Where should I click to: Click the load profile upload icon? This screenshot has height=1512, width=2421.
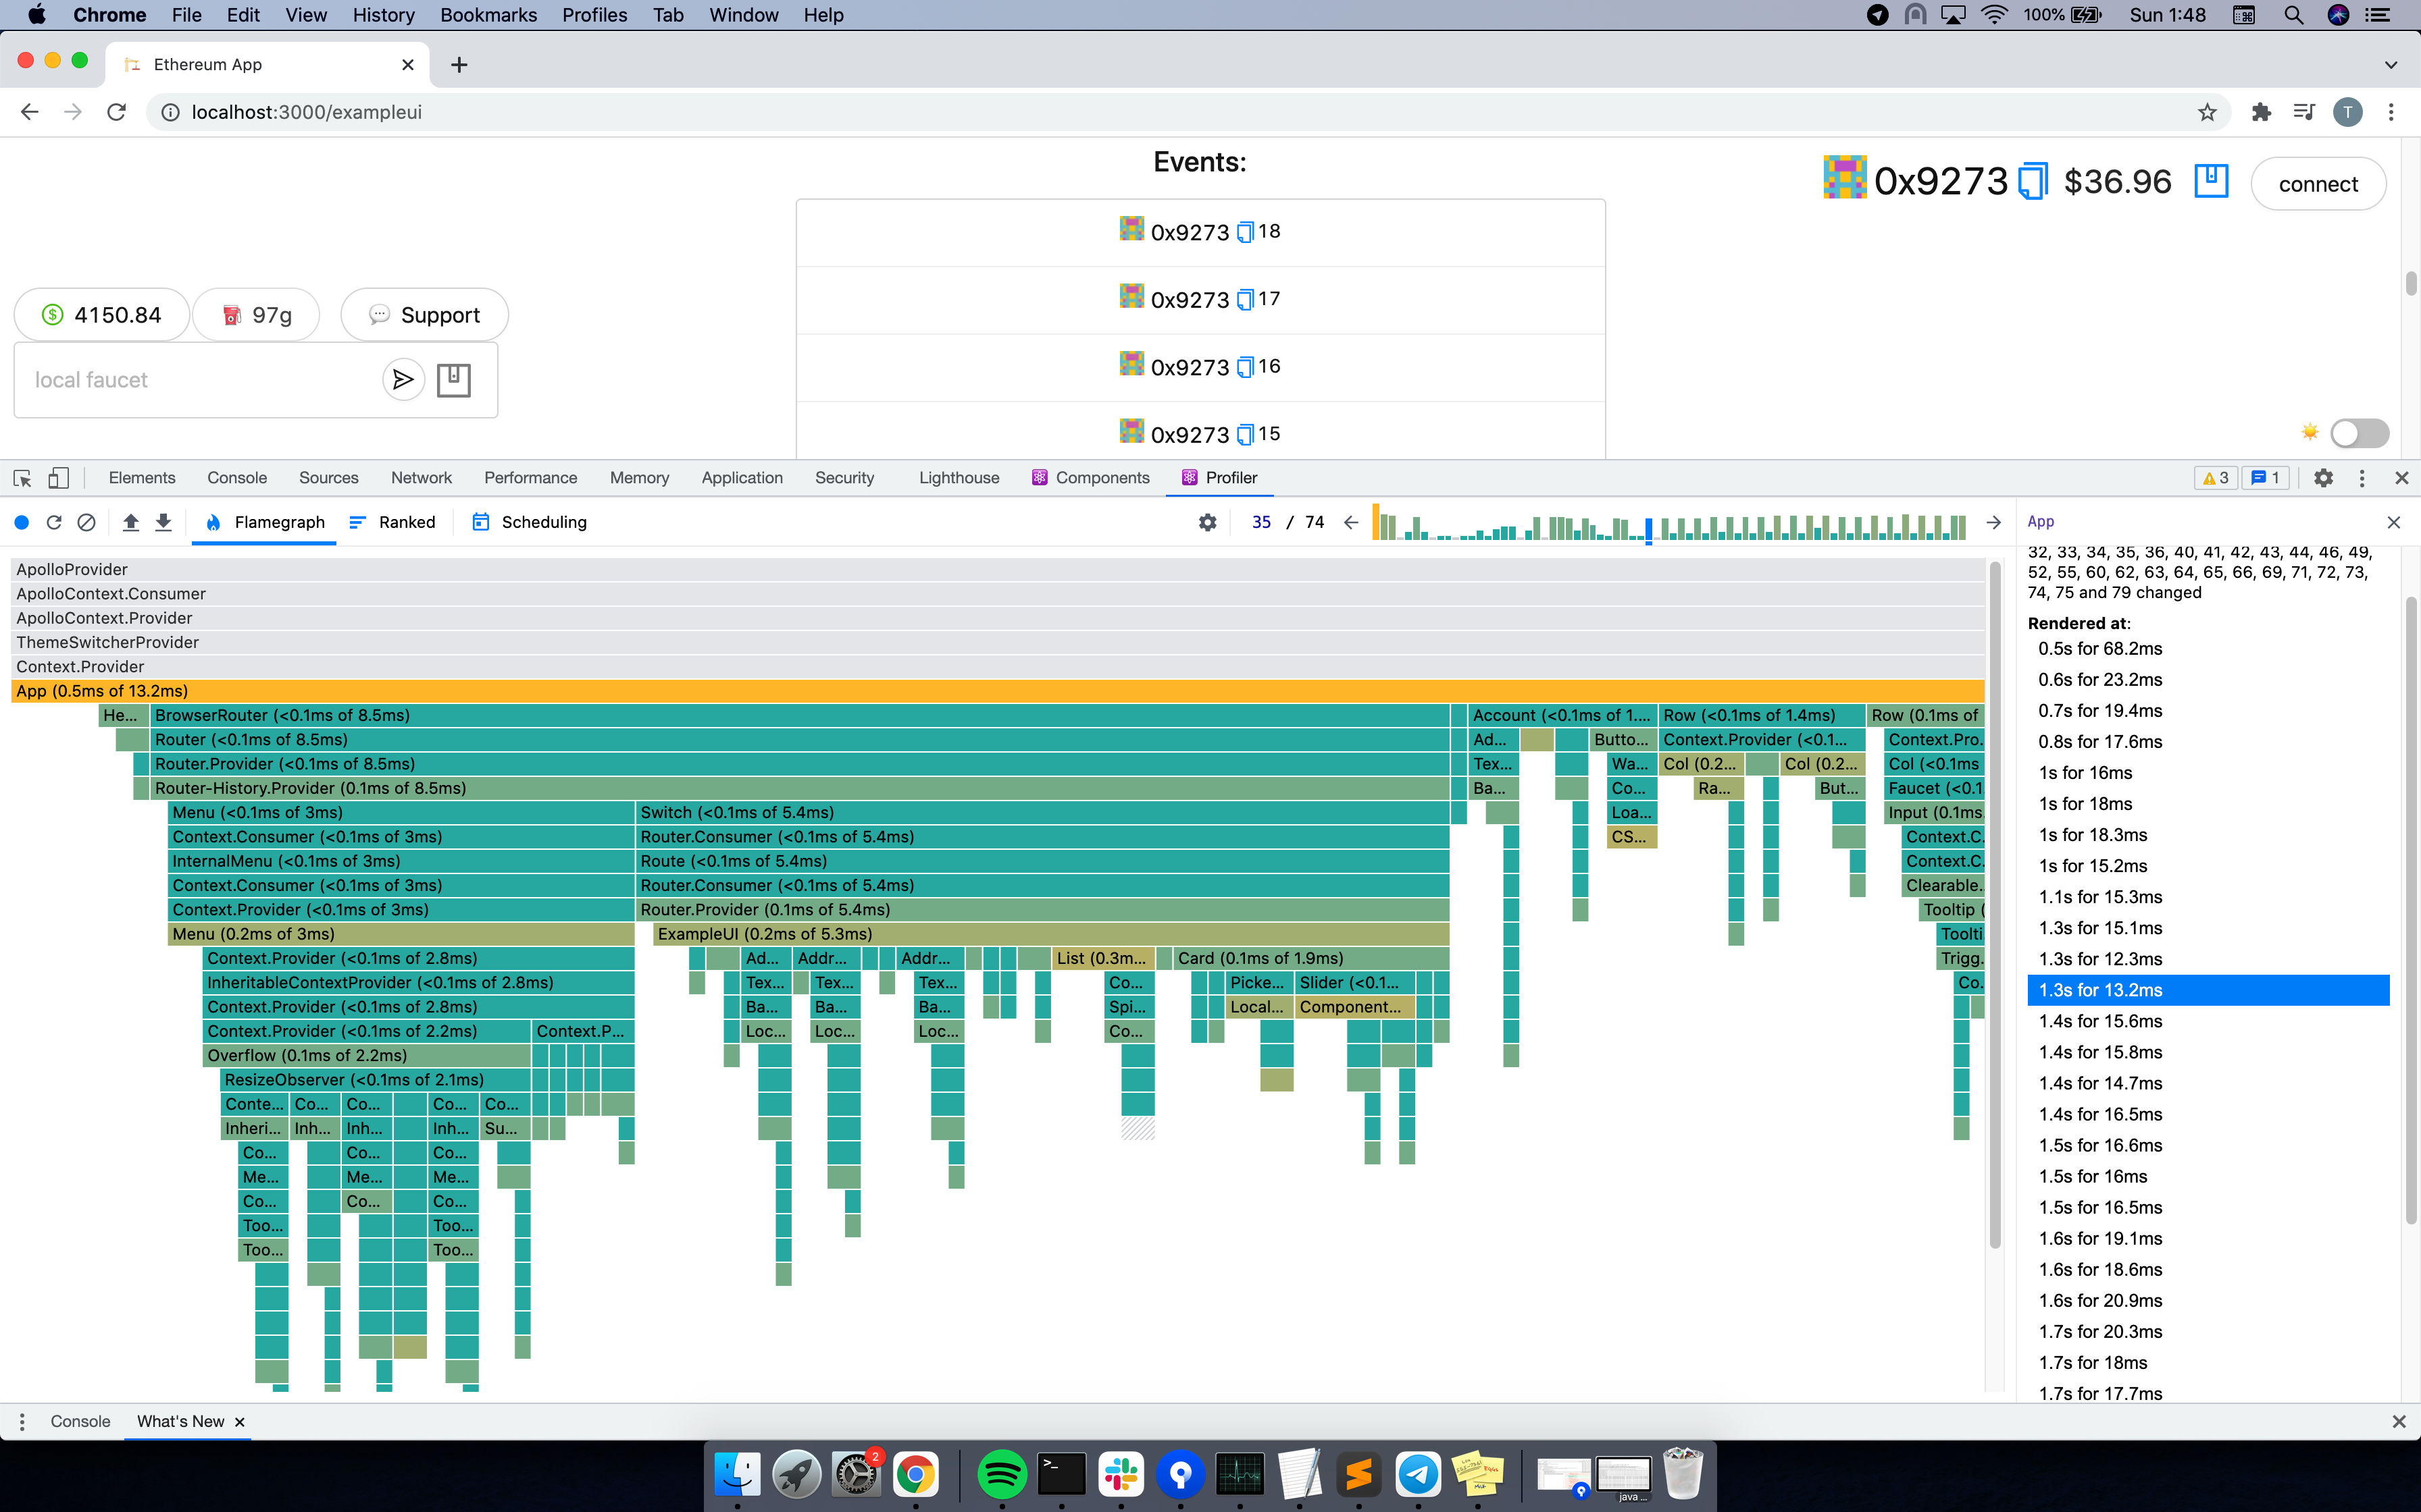pos(130,522)
